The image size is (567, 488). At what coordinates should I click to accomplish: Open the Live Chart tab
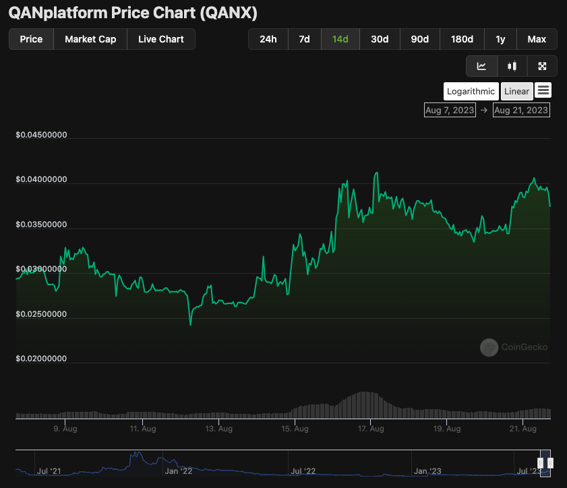pyautogui.click(x=161, y=39)
